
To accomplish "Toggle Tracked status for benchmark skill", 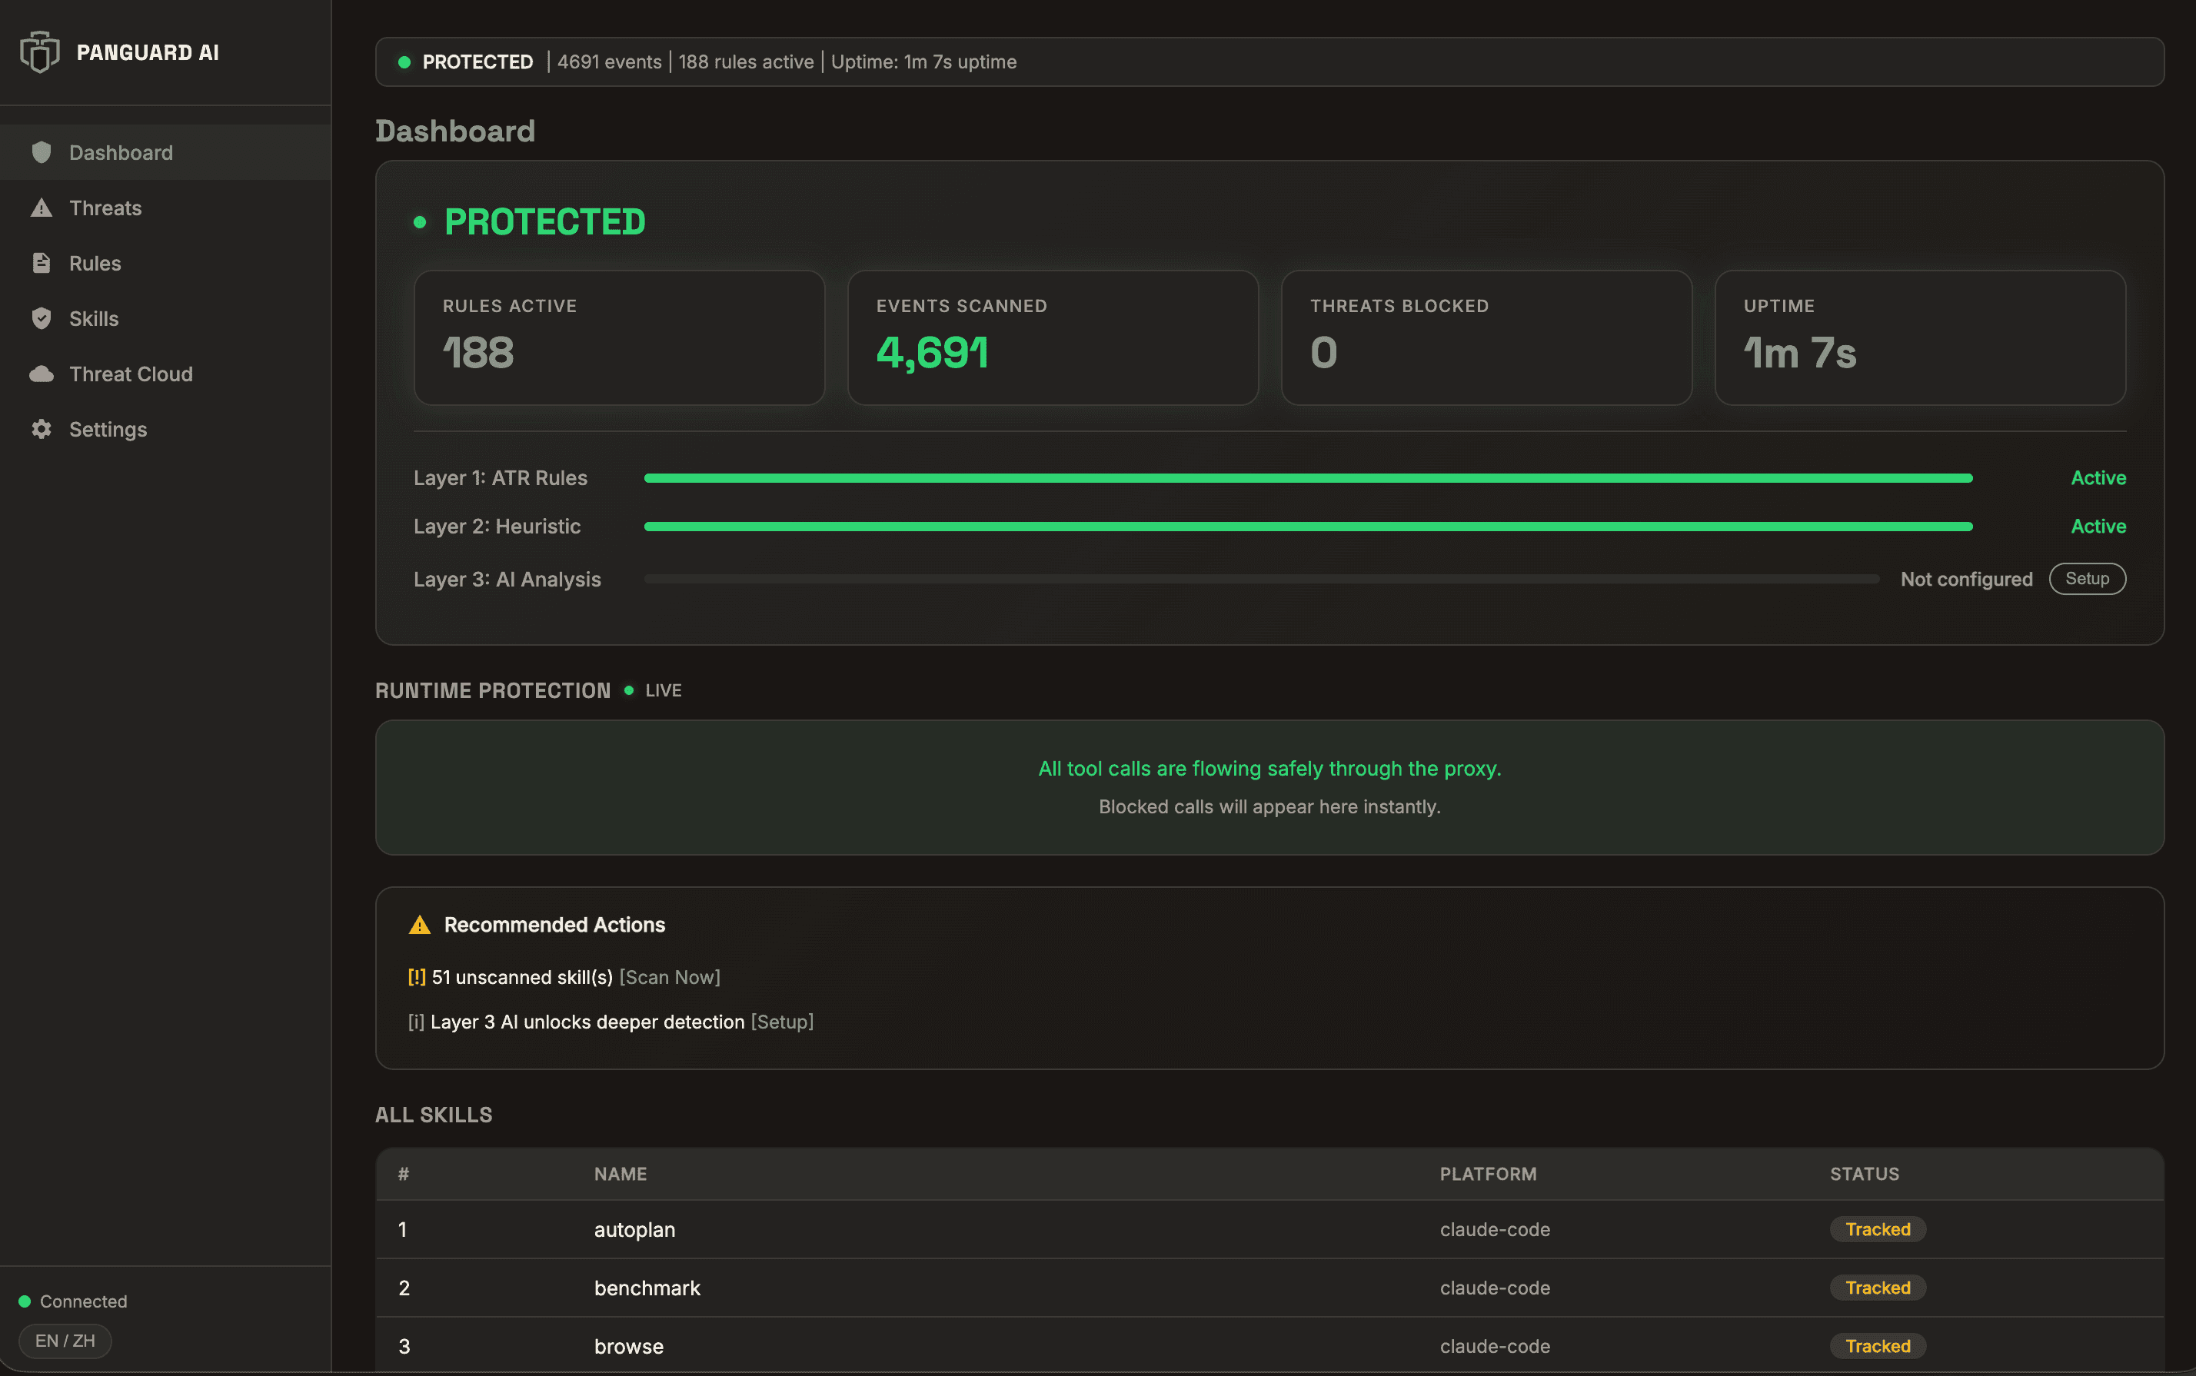I will [1878, 1287].
